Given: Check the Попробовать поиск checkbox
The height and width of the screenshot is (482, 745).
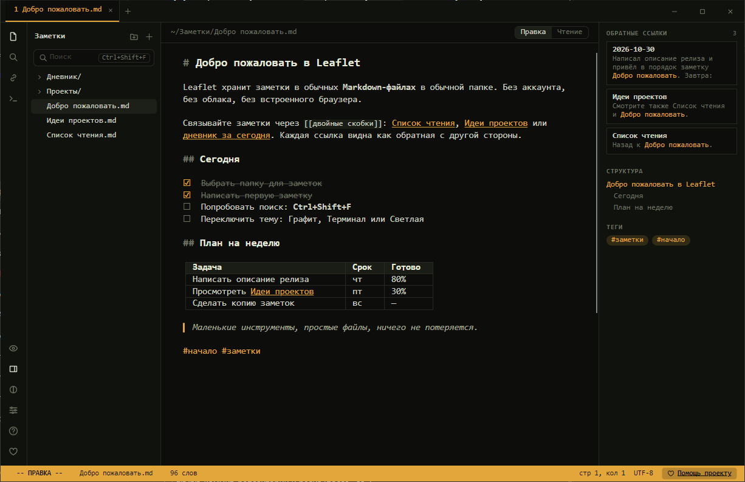Looking at the screenshot, I should [187, 207].
